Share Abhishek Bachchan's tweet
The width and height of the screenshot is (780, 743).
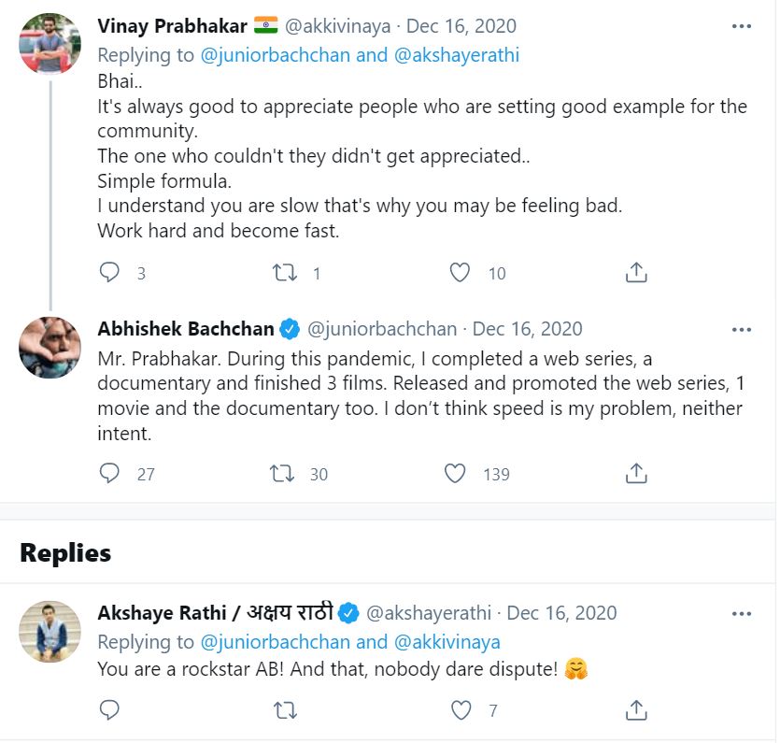pos(635,473)
